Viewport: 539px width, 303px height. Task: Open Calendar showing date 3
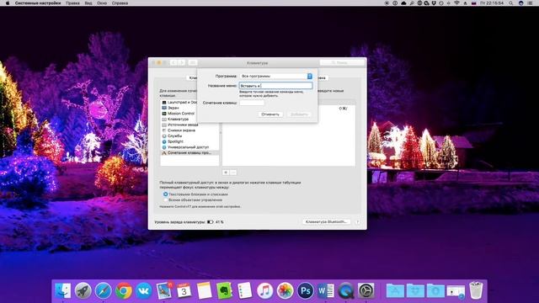(184, 291)
